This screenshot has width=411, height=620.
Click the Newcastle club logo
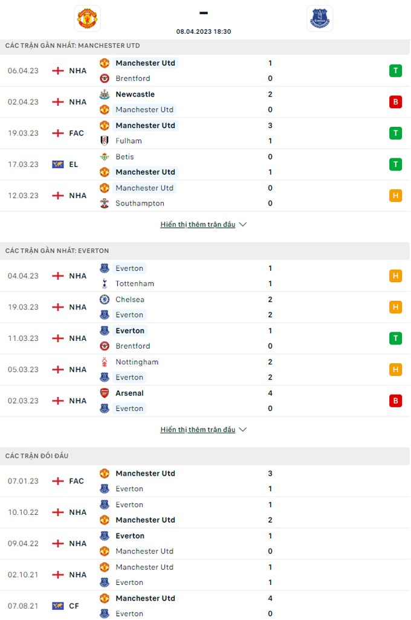(105, 94)
